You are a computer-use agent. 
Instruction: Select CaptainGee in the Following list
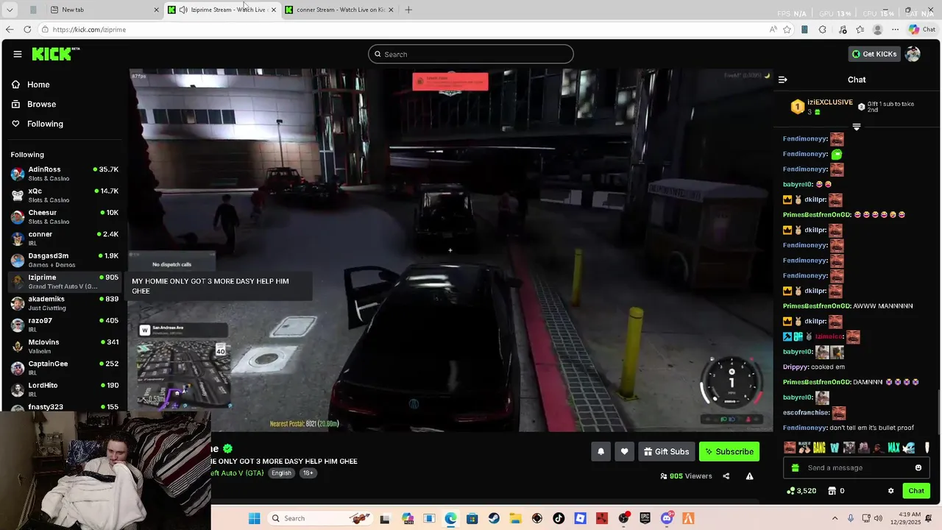[65, 367]
